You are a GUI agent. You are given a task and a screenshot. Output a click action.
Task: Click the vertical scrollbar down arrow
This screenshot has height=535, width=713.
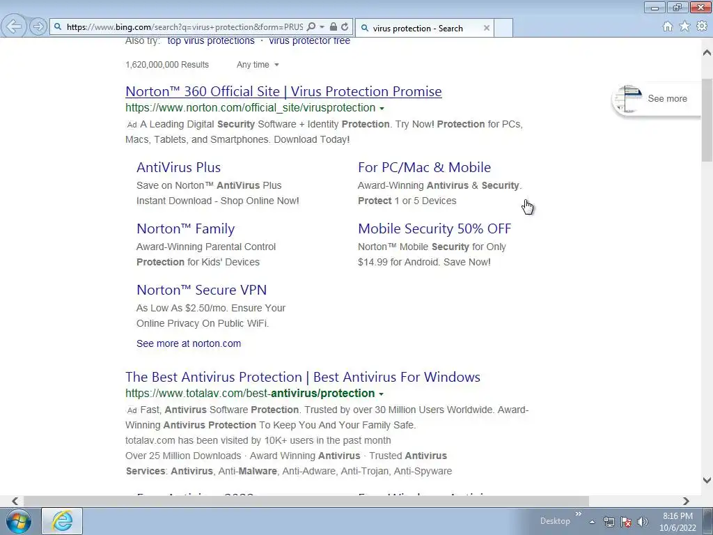(707, 480)
